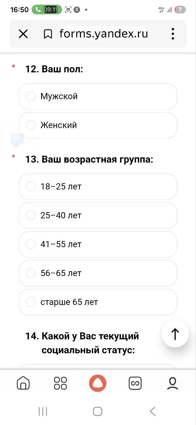Launch the red Alice assistant button
Screen dimensions: 196x425
(x=98, y=383)
